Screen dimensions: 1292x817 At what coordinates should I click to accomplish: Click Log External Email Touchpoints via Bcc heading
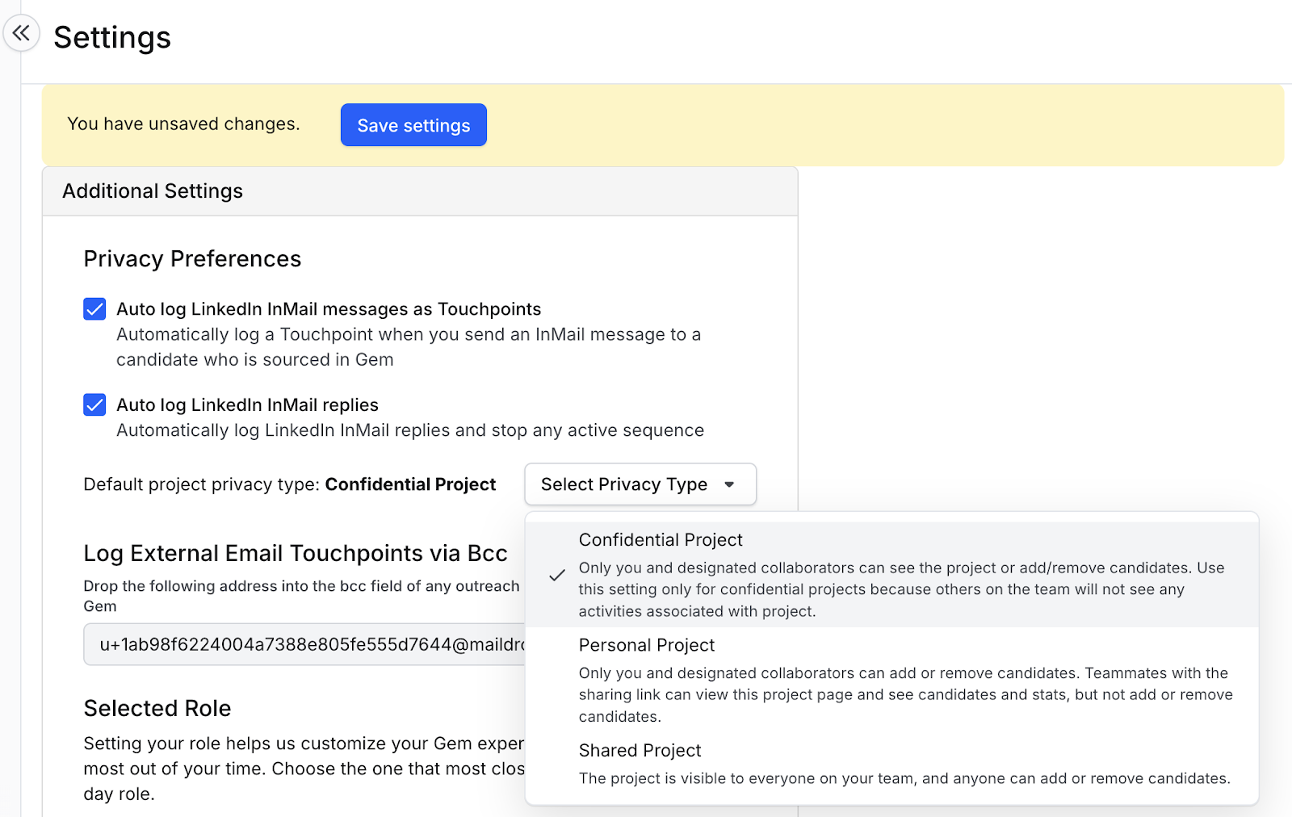tap(296, 553)
